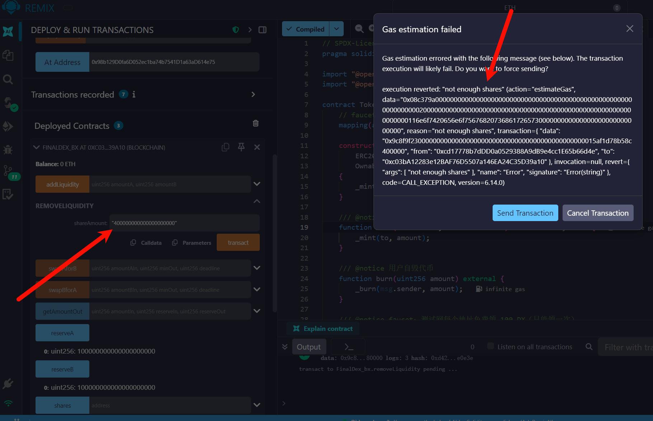Switch to the Output tab
Viewport: 653px width, 421px height.
pyautogui.click(x=309, y=347)
